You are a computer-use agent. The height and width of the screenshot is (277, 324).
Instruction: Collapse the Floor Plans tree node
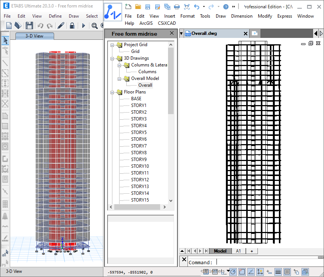point(112,92)
